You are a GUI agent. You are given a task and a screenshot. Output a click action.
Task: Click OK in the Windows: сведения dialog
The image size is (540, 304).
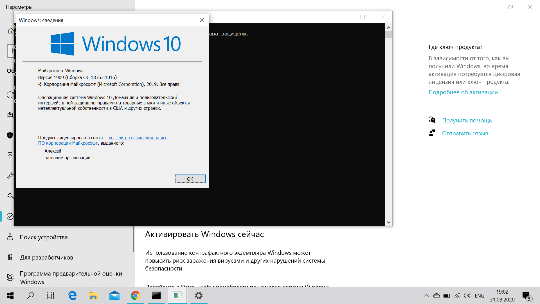point(190,179)
